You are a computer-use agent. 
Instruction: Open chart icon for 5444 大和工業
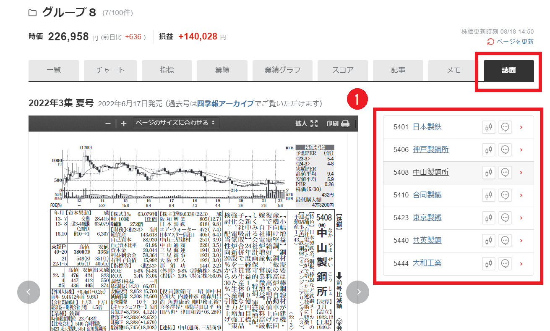(488, 264)
